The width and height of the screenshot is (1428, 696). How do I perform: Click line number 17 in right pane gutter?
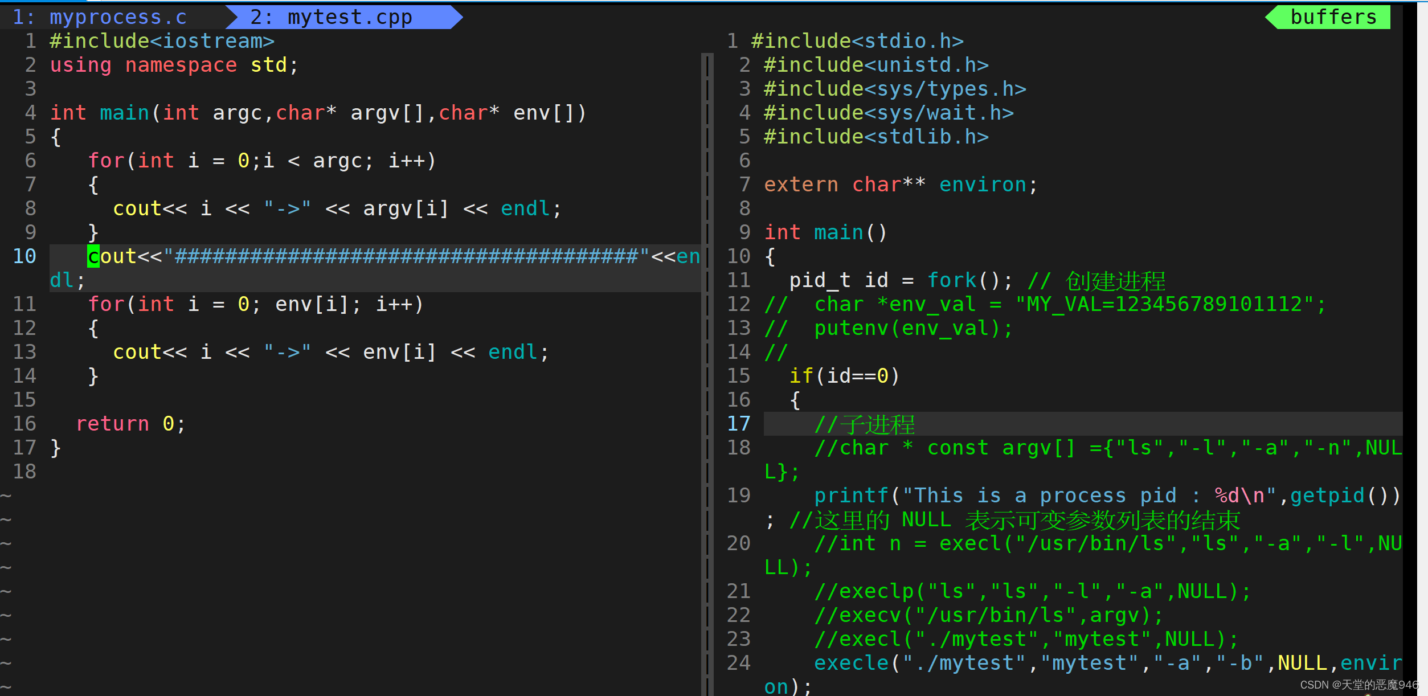pos(739,424)
